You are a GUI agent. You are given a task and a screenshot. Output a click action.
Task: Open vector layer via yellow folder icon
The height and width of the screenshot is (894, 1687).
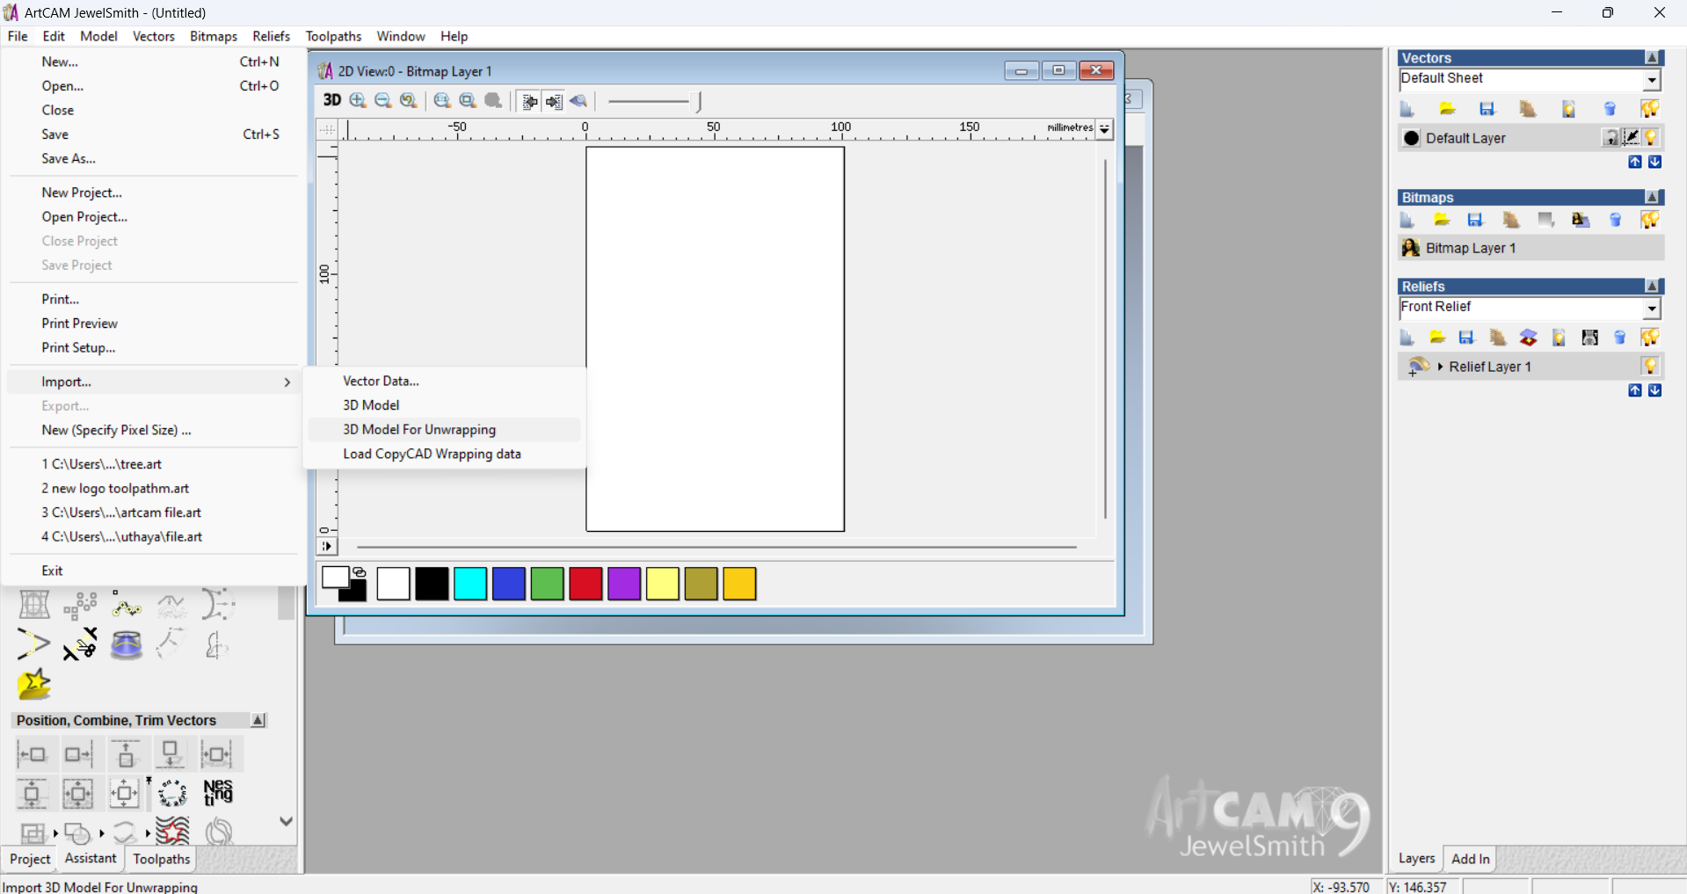1447,109
